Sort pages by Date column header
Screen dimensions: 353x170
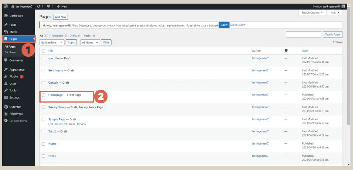pos(305,51)
